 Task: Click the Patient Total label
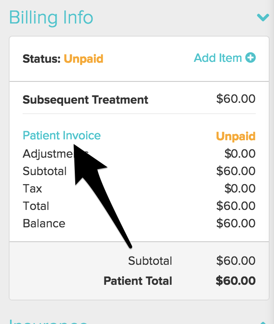tap(138, 281)
